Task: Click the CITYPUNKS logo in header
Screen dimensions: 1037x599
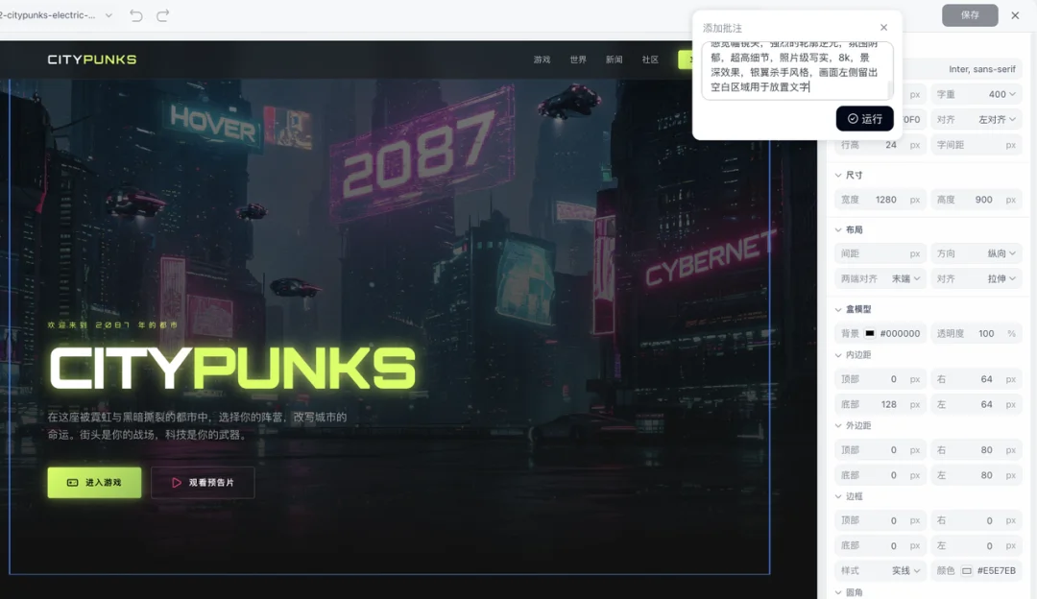Action: coord(92,60)
